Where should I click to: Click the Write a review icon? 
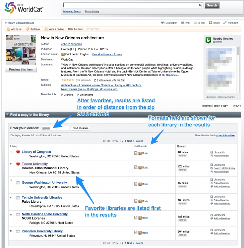tap(46, 29)
